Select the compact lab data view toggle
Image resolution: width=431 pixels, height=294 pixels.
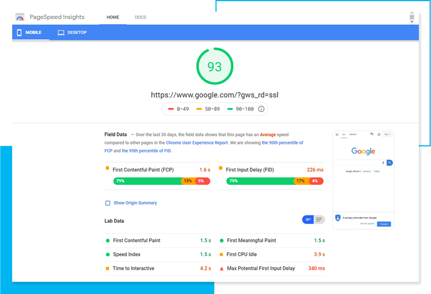click(x=308, y=219)
